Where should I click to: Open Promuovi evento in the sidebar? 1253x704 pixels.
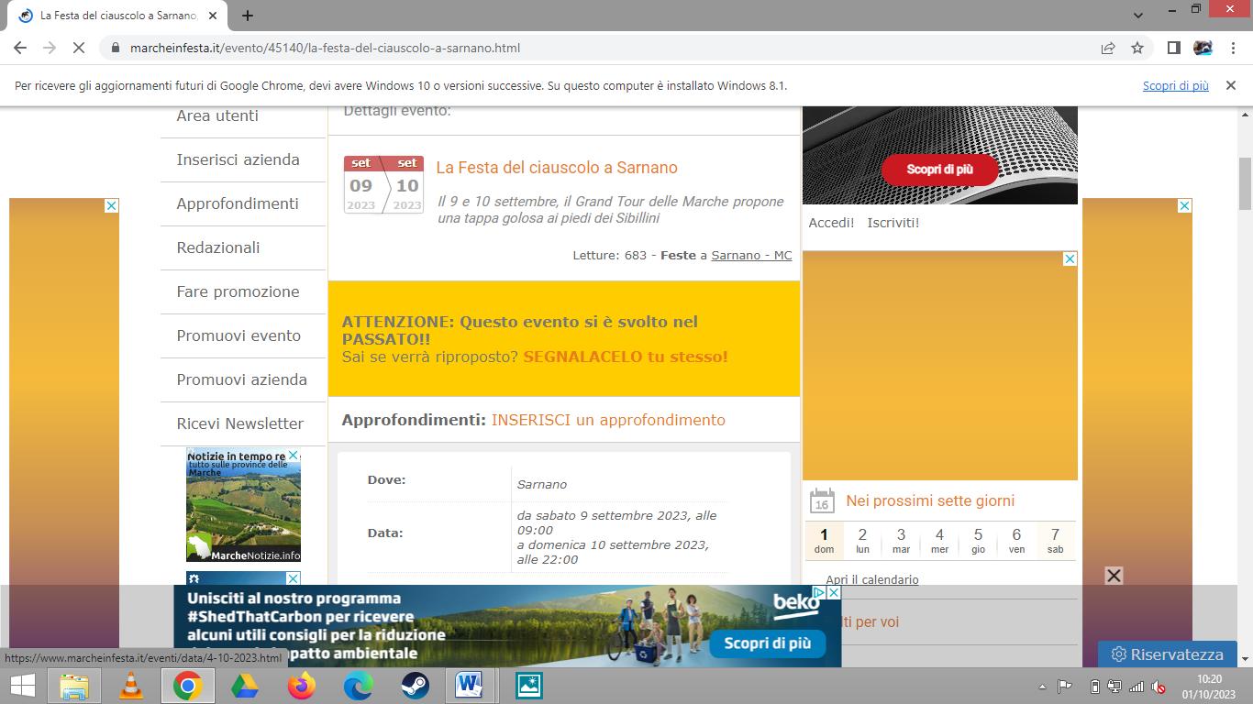tap(238, 335)
